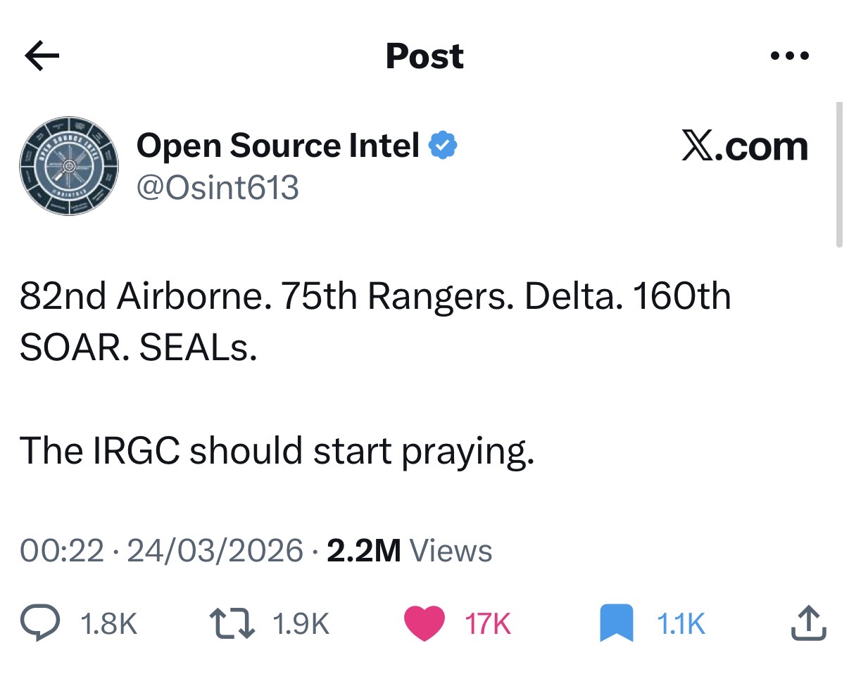849x700 pixels.
Task: Click the 1.1K bookmarks count
Action: (680, 624)
